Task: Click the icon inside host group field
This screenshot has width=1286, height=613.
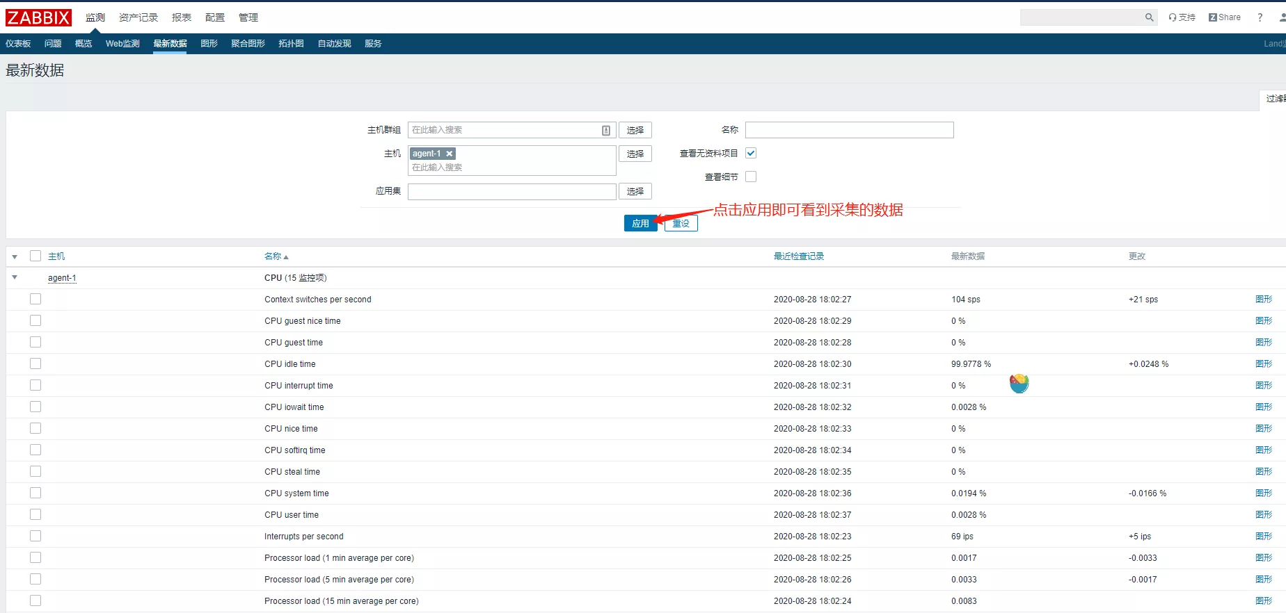Action: pos(606,130)
